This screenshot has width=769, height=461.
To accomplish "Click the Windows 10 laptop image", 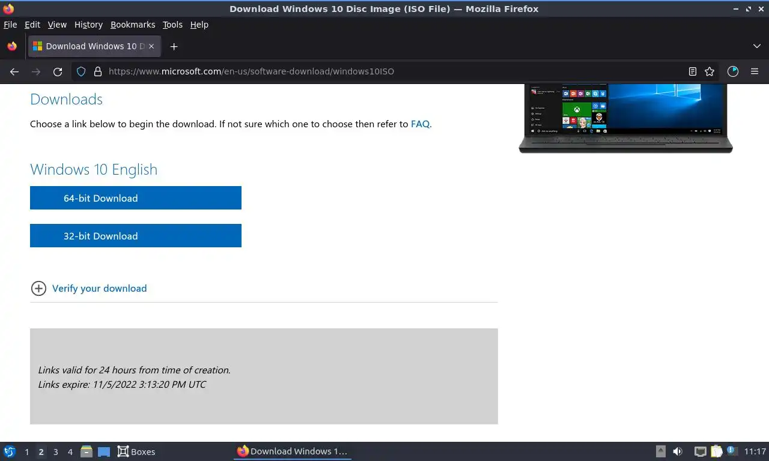I will pos(625,118).
